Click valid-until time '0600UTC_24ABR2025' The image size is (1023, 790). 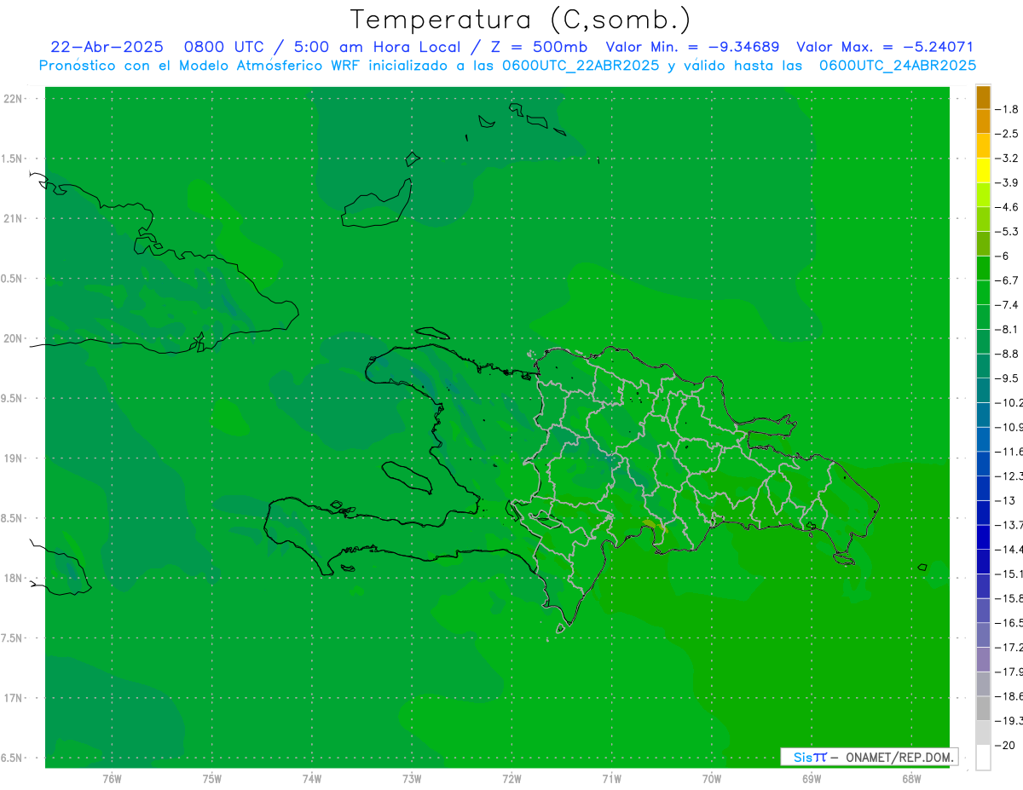click(x=897, y=66)
